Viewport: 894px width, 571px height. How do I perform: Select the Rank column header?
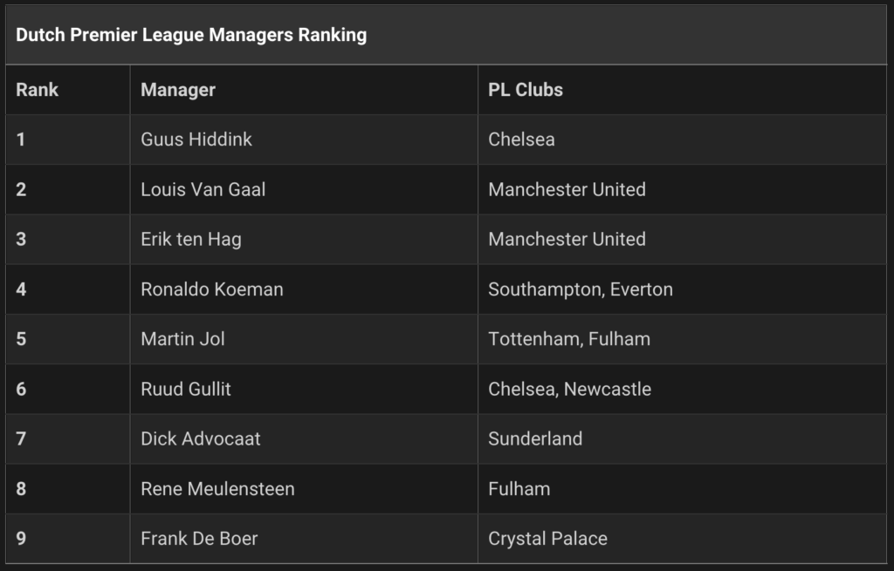(x=68, y=90)
